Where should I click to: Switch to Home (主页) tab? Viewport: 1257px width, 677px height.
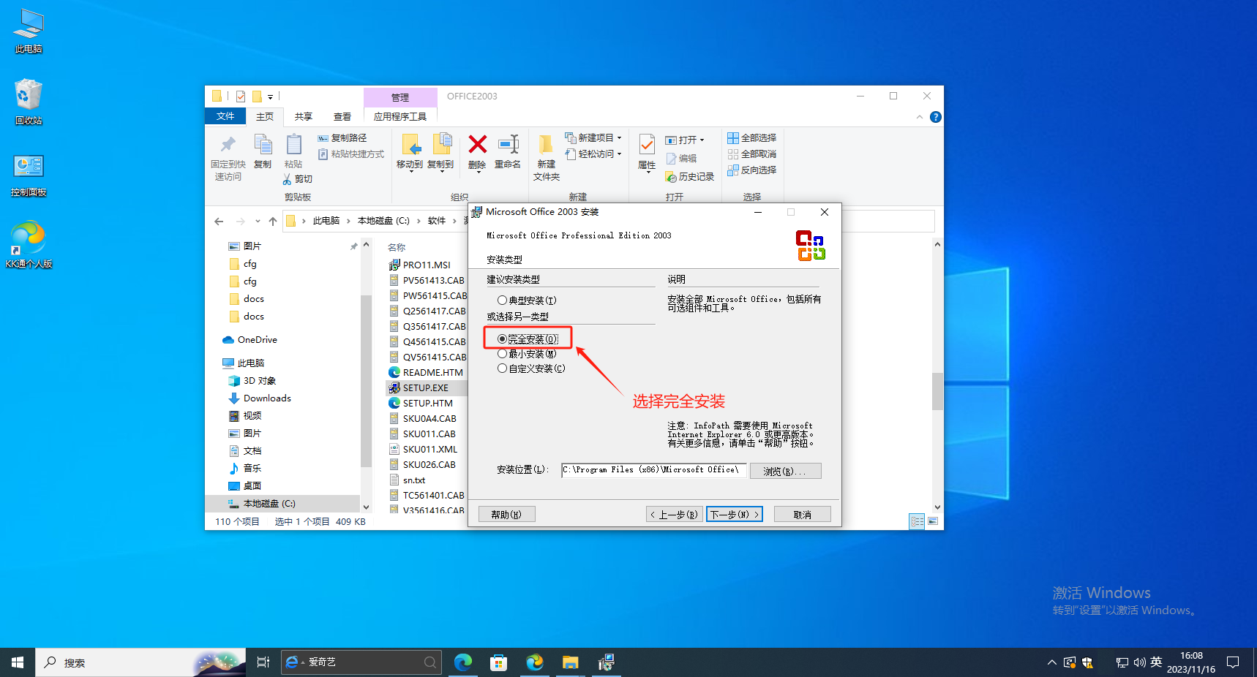tap(265, 117)
